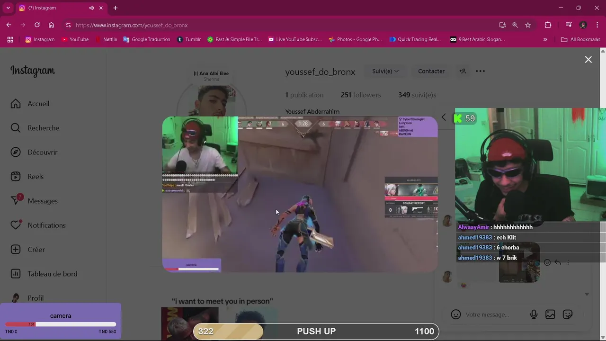Open the Google Traduction bookmark
Screen dimensions: 606x341
coord(147,39)
